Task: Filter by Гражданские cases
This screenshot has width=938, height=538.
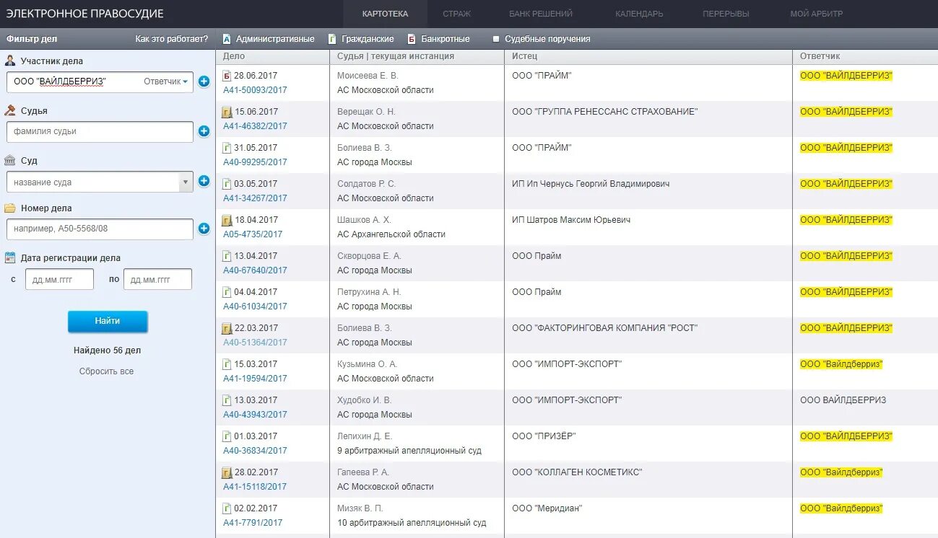Action: click(361, 39)
